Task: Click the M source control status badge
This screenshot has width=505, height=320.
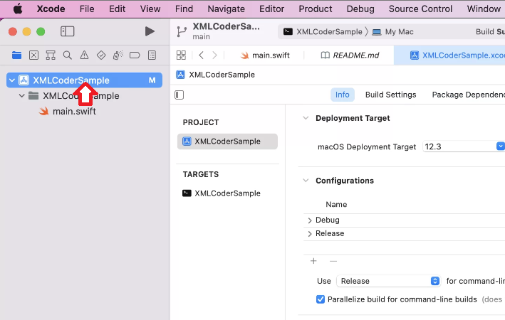Action: pyautogui.click(x=152, y=80)
